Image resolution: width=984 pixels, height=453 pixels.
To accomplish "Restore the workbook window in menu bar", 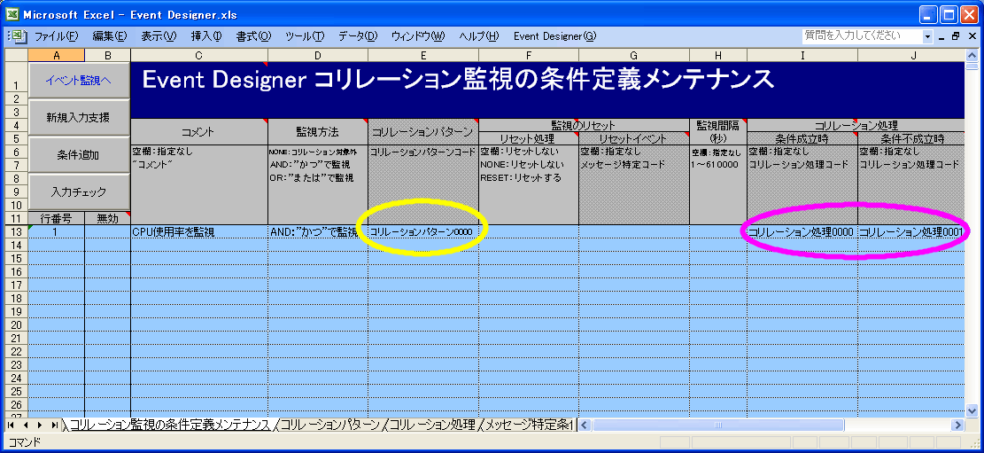I will coord(955,36).
